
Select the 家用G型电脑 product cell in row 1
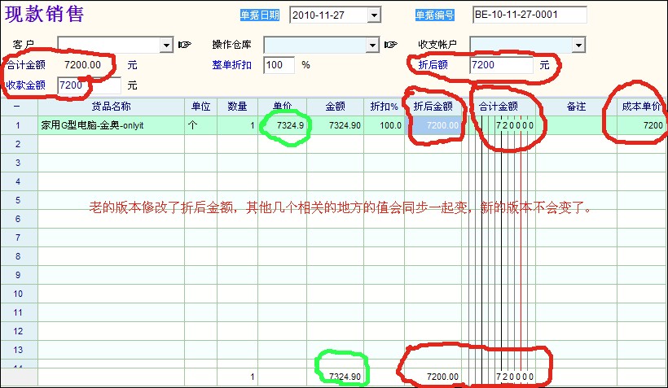pyautogui.click(x=111, y=125)
